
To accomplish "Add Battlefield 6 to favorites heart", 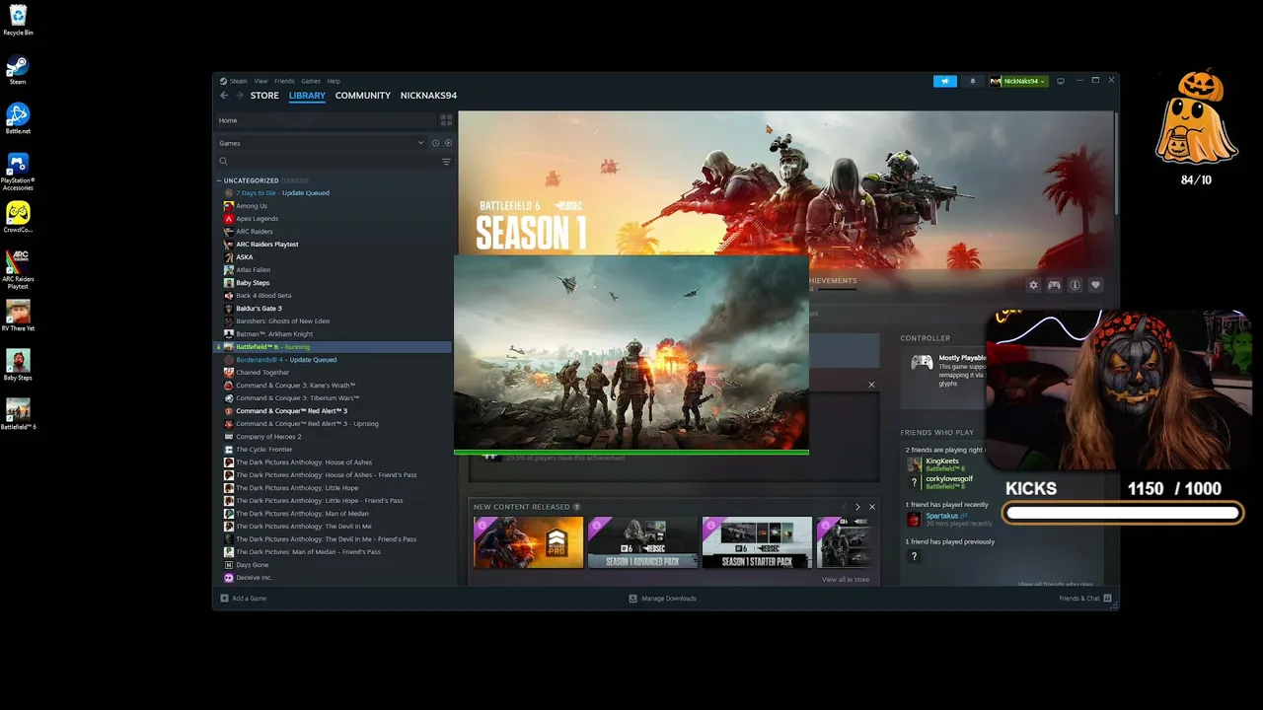I will click(x=1095, y=285).
